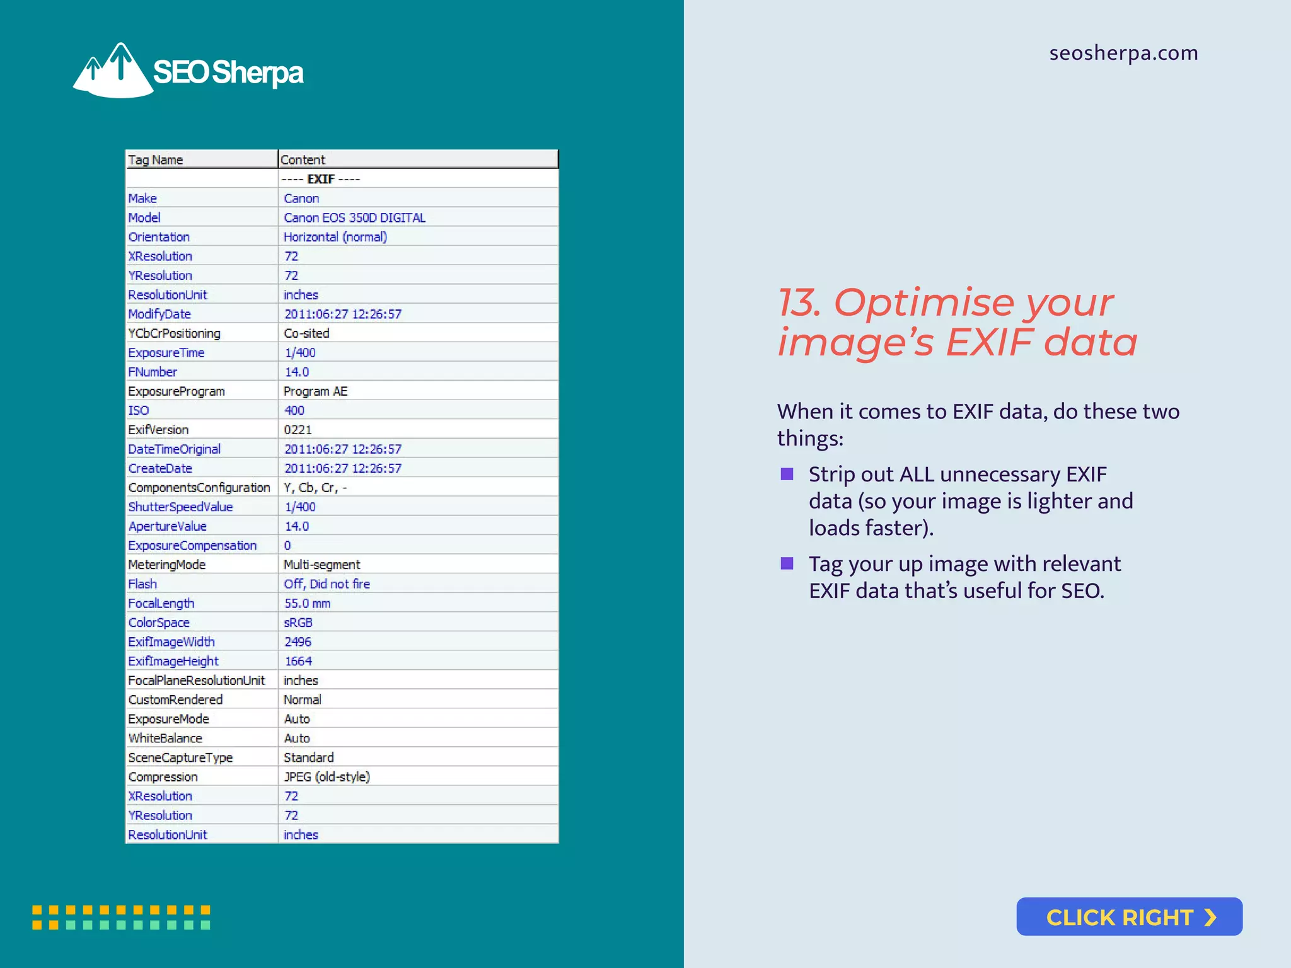Click the '1664' value
Viewport: 1291px width, 968px height.
point(298,661)
